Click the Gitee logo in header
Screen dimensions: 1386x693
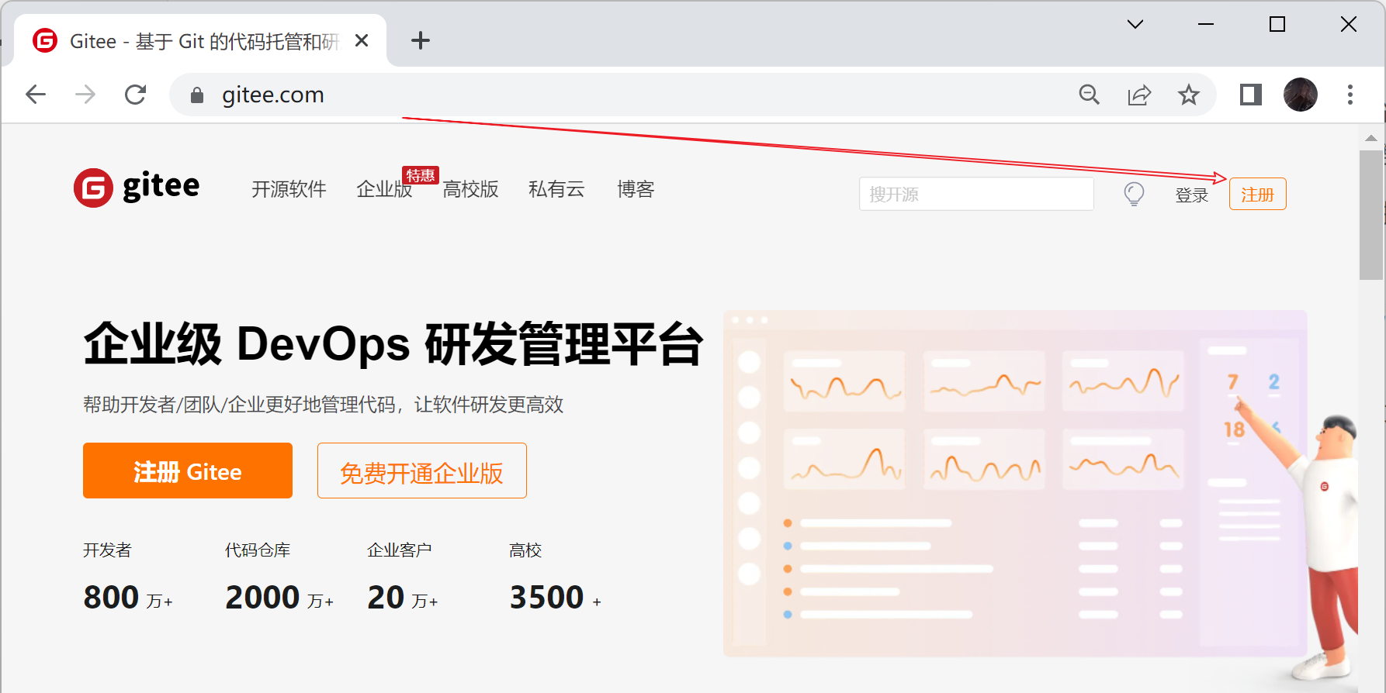[x=137, y=188]
